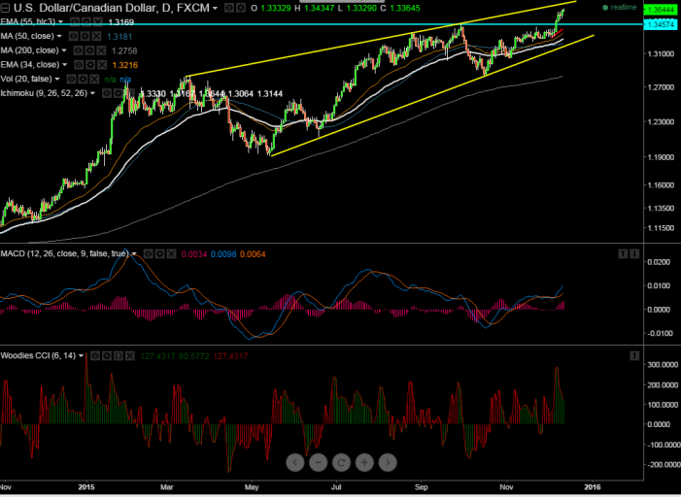Click the 2016 label on the time axis
The image size is (681, 497).
pos(592,487)
